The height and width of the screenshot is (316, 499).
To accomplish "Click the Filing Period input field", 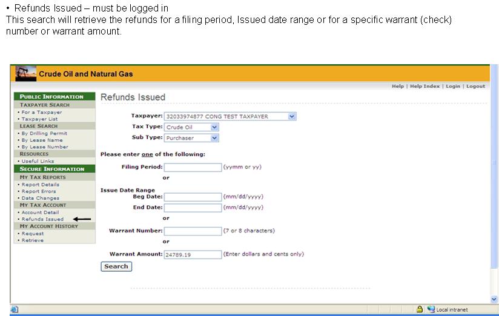I will 193,167.
